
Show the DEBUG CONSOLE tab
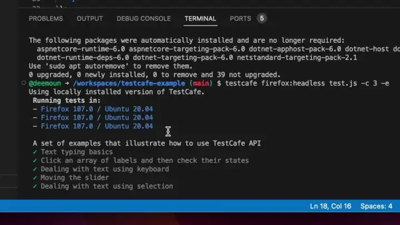coord(143,18)
